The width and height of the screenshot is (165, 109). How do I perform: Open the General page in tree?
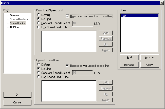point(14,15)
